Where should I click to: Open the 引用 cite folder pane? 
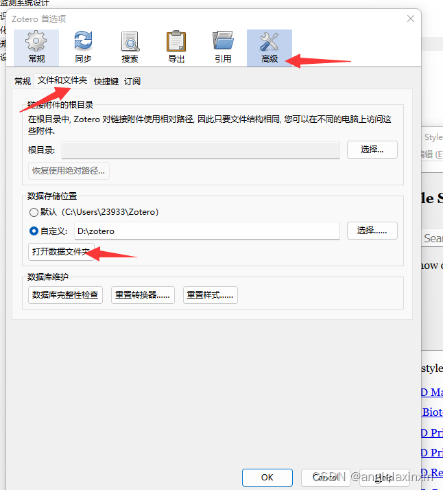click(223, 47)
